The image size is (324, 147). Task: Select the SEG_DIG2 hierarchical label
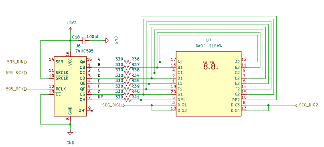[307, 105]
